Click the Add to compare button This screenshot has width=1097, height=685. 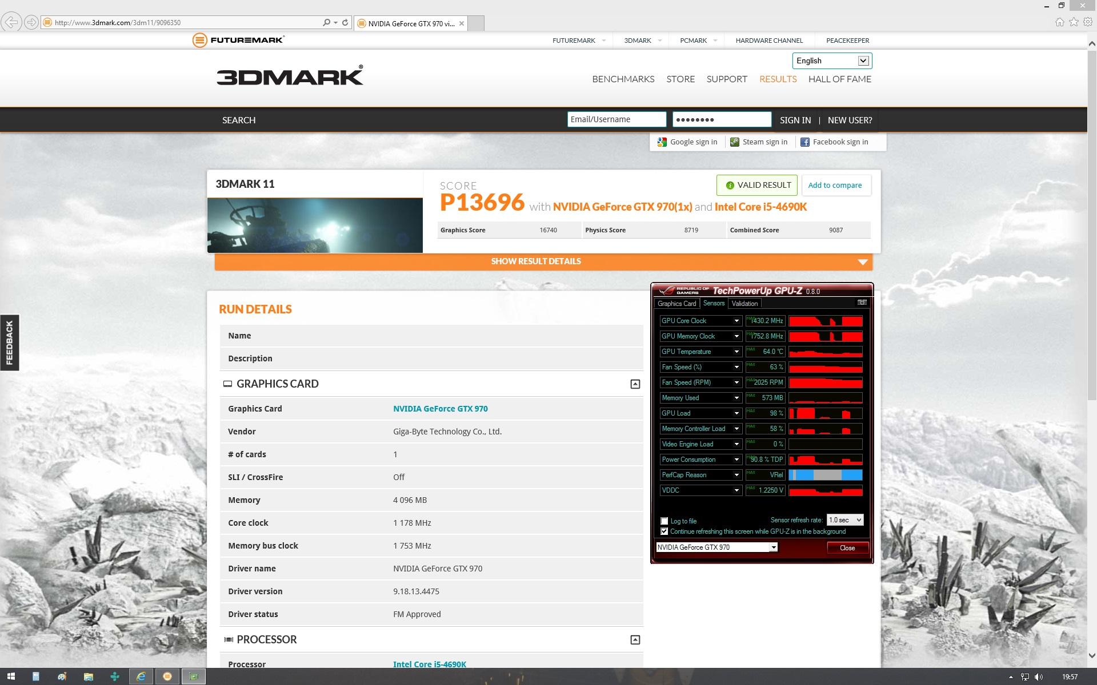point(835,186)
